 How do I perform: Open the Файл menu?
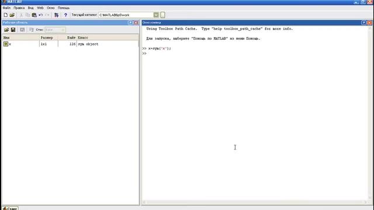6,8
